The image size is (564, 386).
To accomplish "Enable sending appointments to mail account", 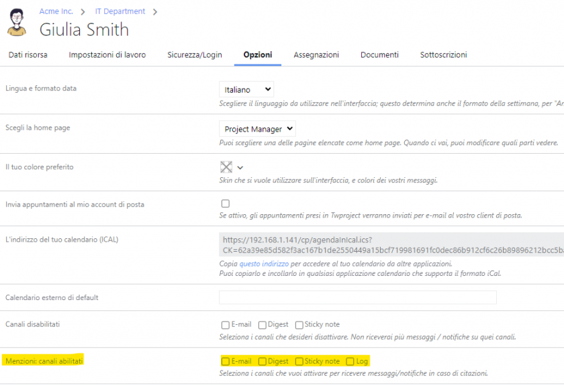I will pos(226,203).
